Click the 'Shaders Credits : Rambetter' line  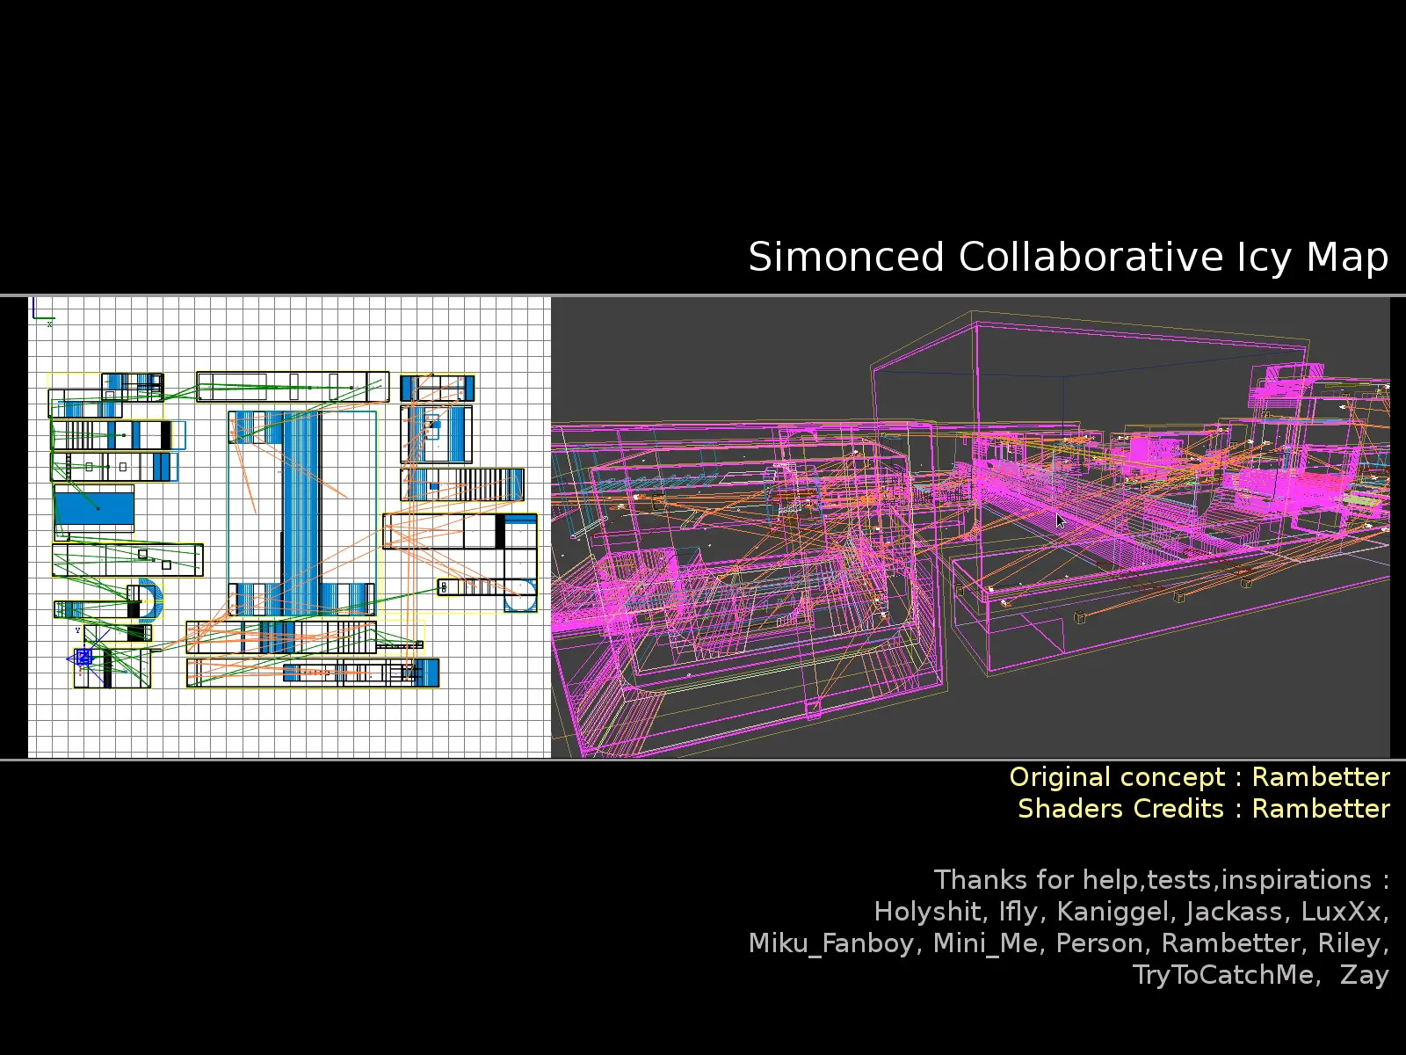pyautogui.click(x=1203, y=809)
